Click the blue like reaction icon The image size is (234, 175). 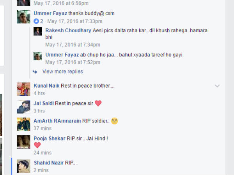[36, 21]
